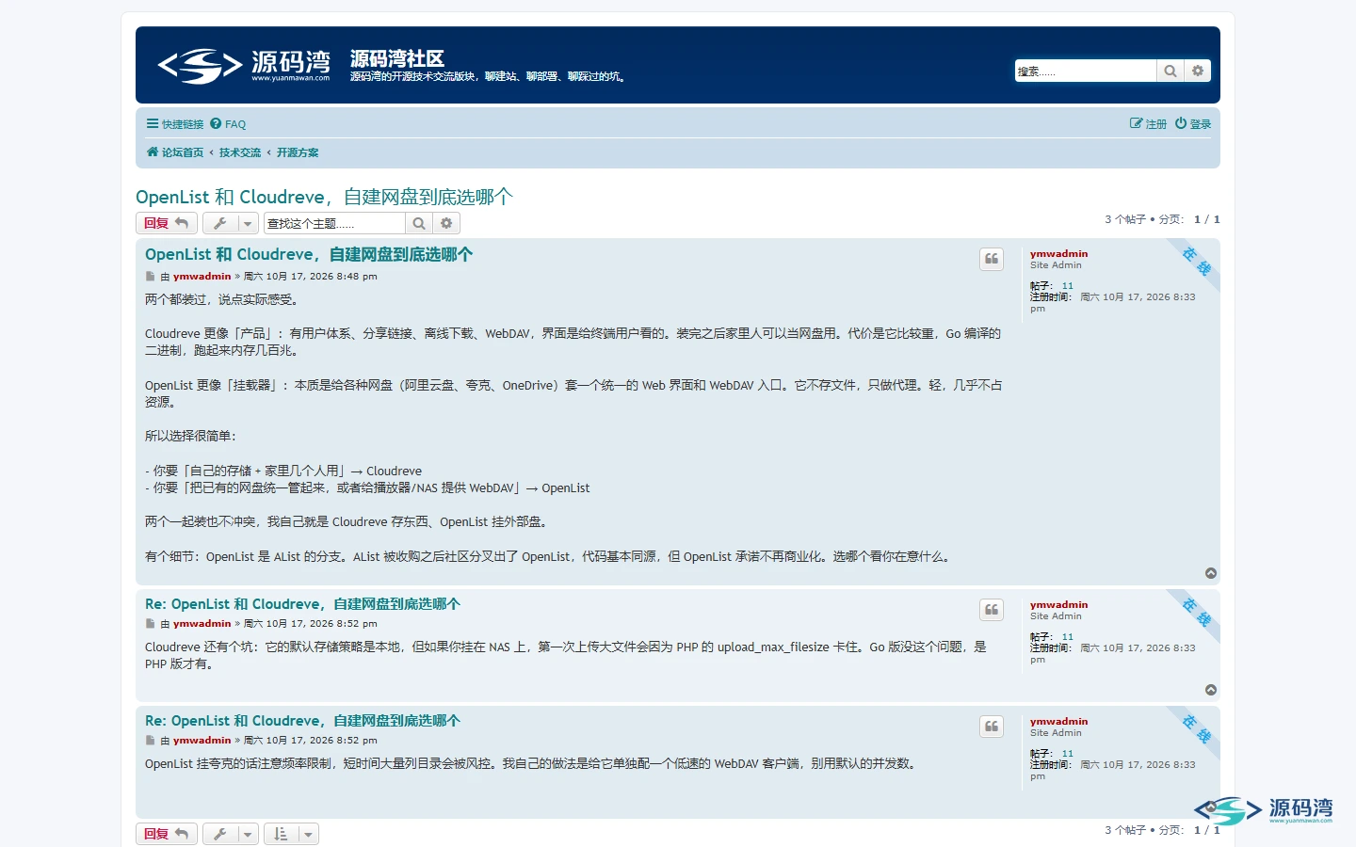This screenshot has width=1356, height=847.
Task: Jump to top using arrow under the first post
Action: tap(1211, 573)
